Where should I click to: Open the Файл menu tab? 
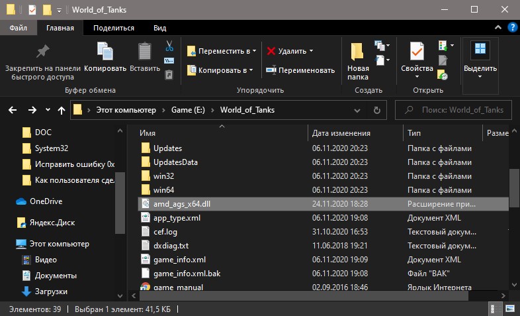19,28
